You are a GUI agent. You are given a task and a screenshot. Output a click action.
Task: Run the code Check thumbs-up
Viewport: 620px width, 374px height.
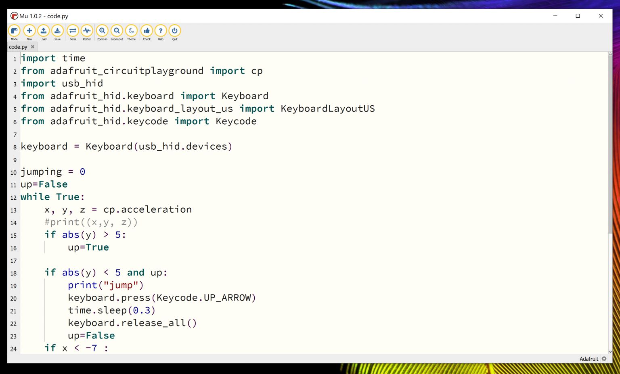147,32
